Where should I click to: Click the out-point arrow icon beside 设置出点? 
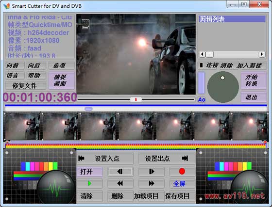[x=185, y=158]
